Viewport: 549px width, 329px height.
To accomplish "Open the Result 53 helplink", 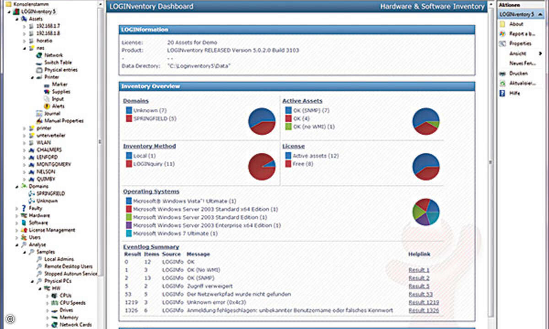I will [x=420, y=294].
